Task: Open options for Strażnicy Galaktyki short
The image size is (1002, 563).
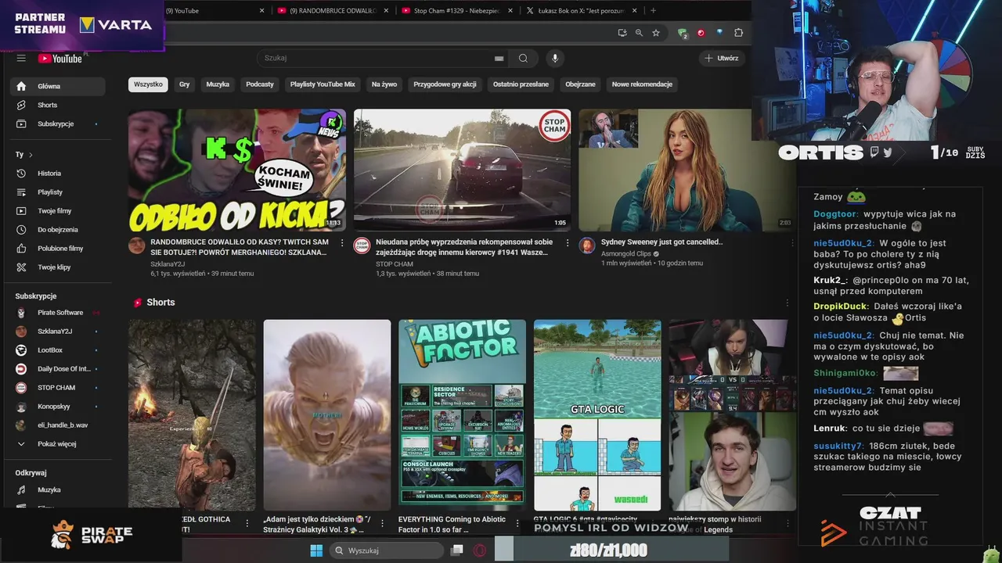Action: tap(383, 523)
